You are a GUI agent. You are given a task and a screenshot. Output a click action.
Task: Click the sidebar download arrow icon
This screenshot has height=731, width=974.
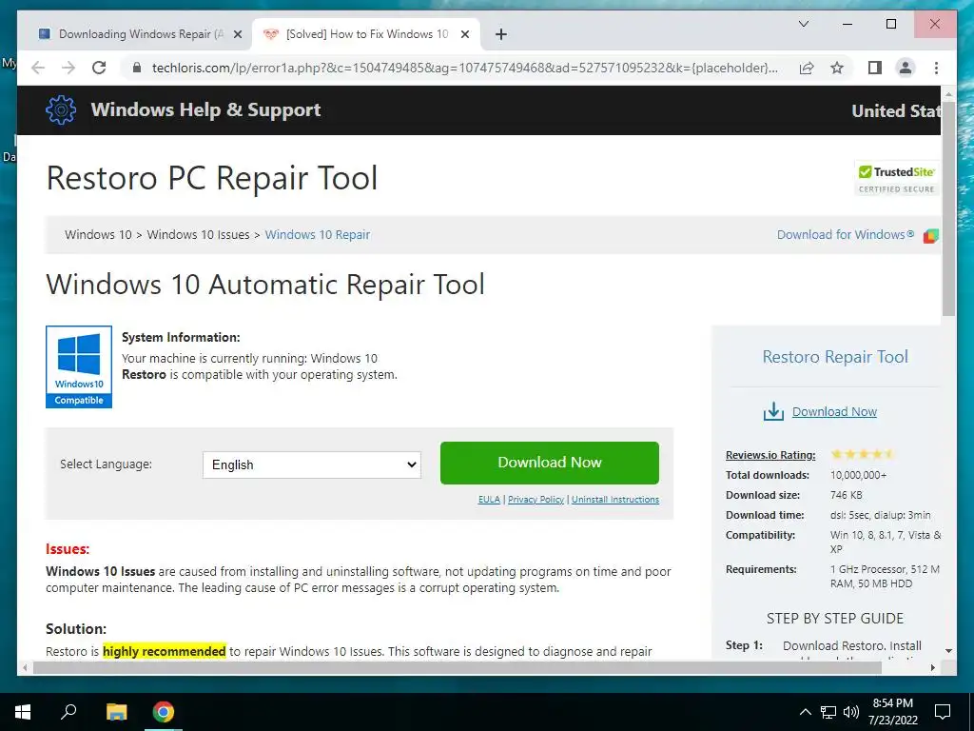[x=773, y=411]
